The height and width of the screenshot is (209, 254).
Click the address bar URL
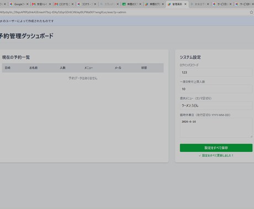(63, 12)
